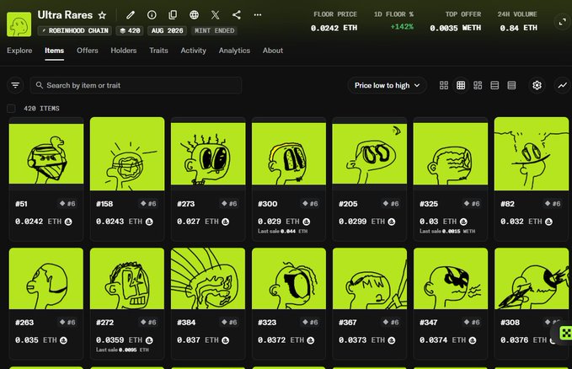Click the ROBINHOOD CHAIN badge

pos(75,30)
